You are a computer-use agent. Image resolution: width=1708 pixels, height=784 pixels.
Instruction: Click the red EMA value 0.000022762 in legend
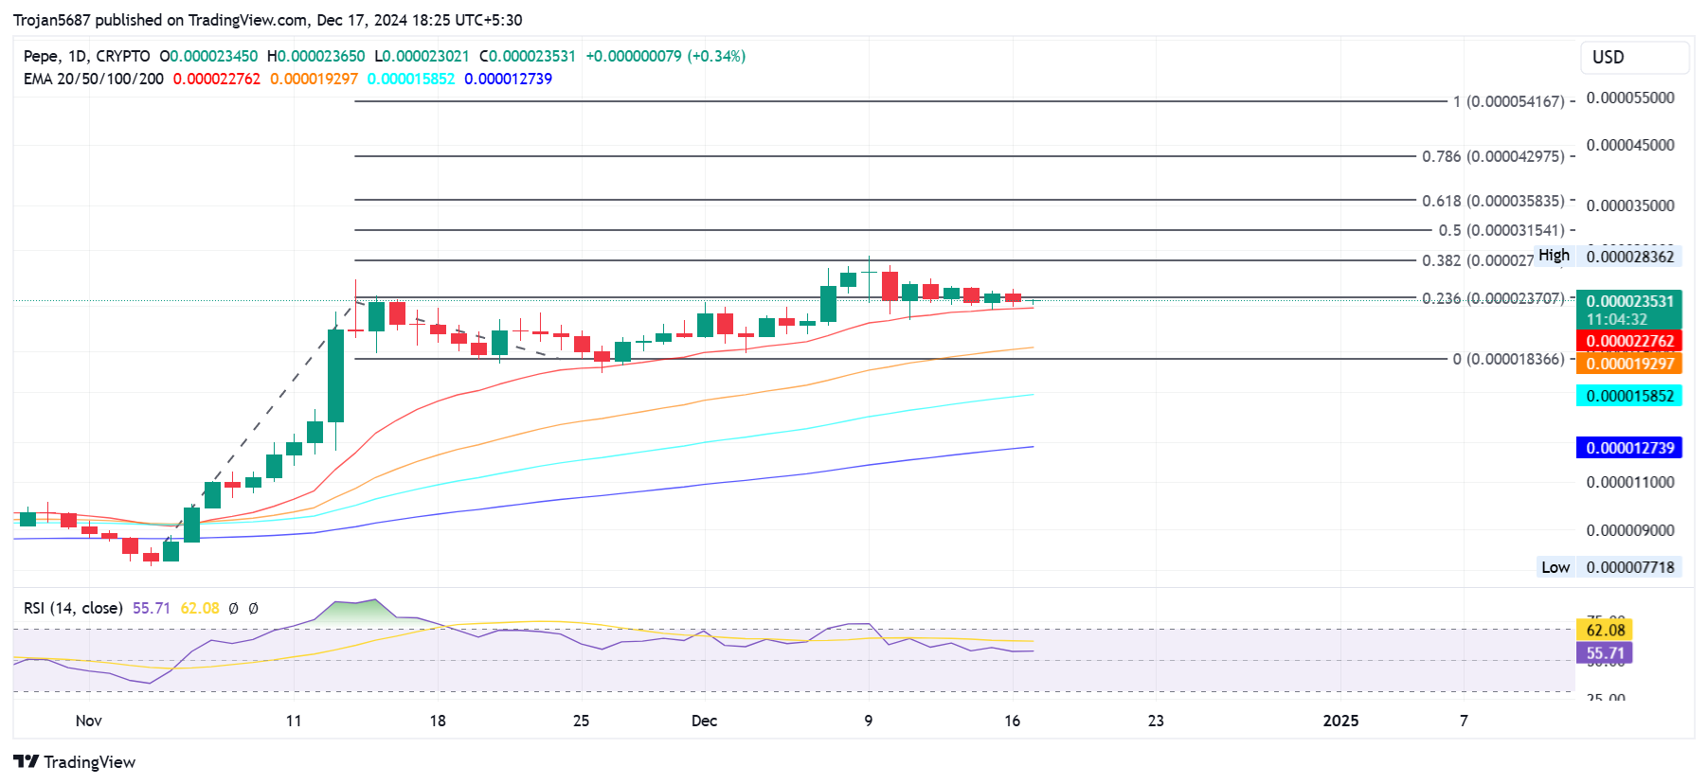216,79
